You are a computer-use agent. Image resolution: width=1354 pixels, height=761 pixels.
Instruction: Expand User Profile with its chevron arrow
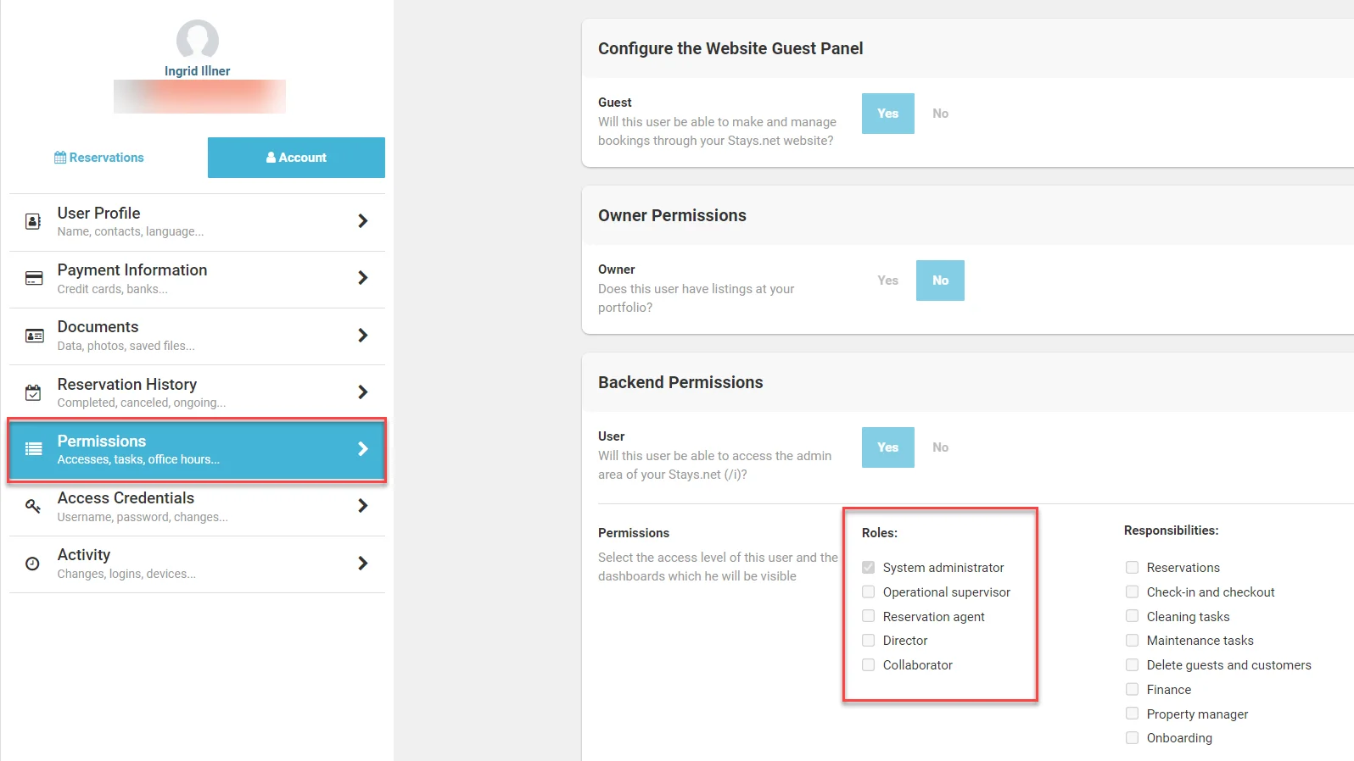363,221
